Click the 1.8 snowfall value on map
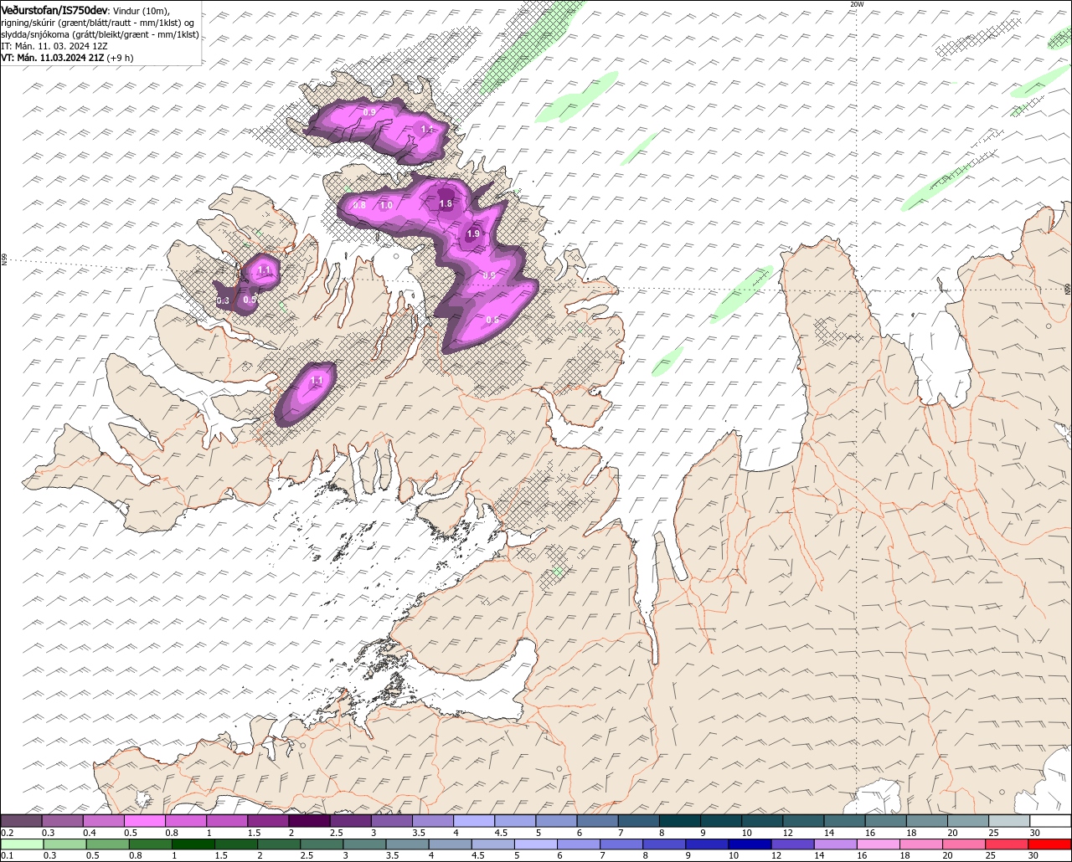This screenshot has height=862, width=1072. 446,203
